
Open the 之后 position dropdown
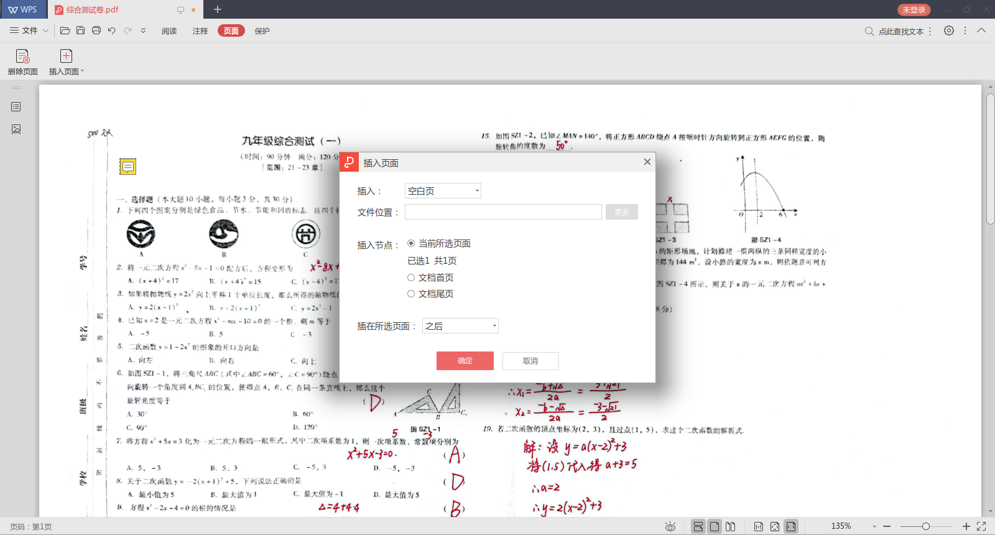click(x=460, y=326)
